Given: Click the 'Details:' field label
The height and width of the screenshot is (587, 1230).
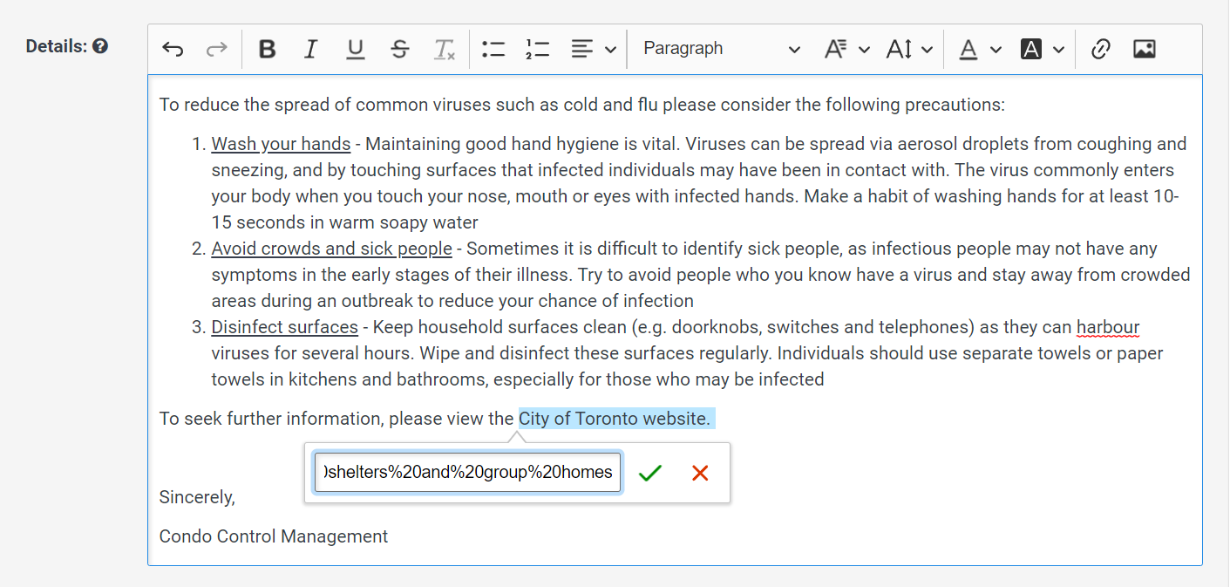Looking at the screenshot, I should 57,46.
